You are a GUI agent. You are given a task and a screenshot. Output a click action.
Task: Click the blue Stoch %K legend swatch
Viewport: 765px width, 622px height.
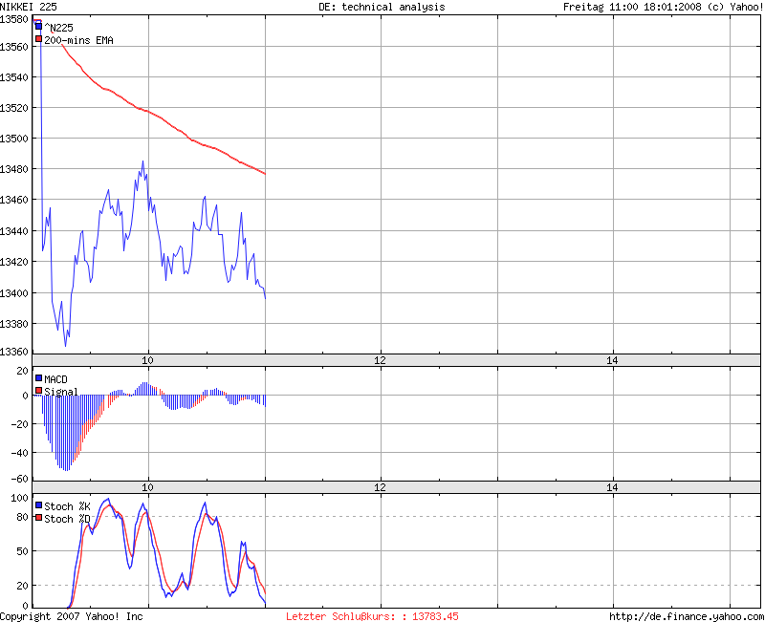coord(38,505)
